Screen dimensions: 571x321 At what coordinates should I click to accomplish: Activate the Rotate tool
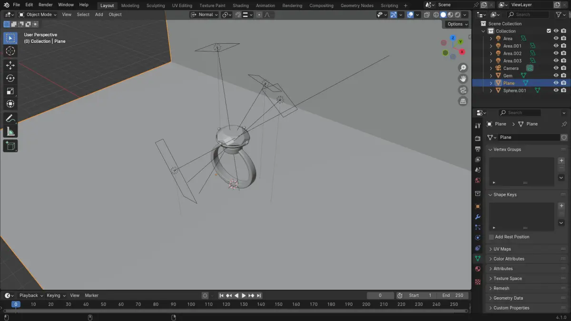pos(10,78)
